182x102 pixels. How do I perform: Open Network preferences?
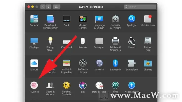pos(99,63)
